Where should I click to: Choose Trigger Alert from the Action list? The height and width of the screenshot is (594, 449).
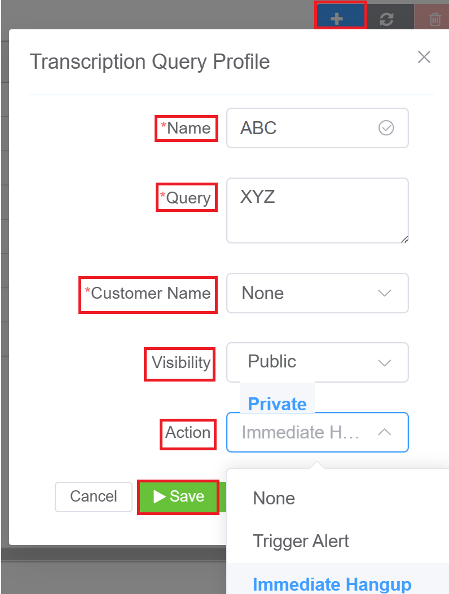point(301,541)
